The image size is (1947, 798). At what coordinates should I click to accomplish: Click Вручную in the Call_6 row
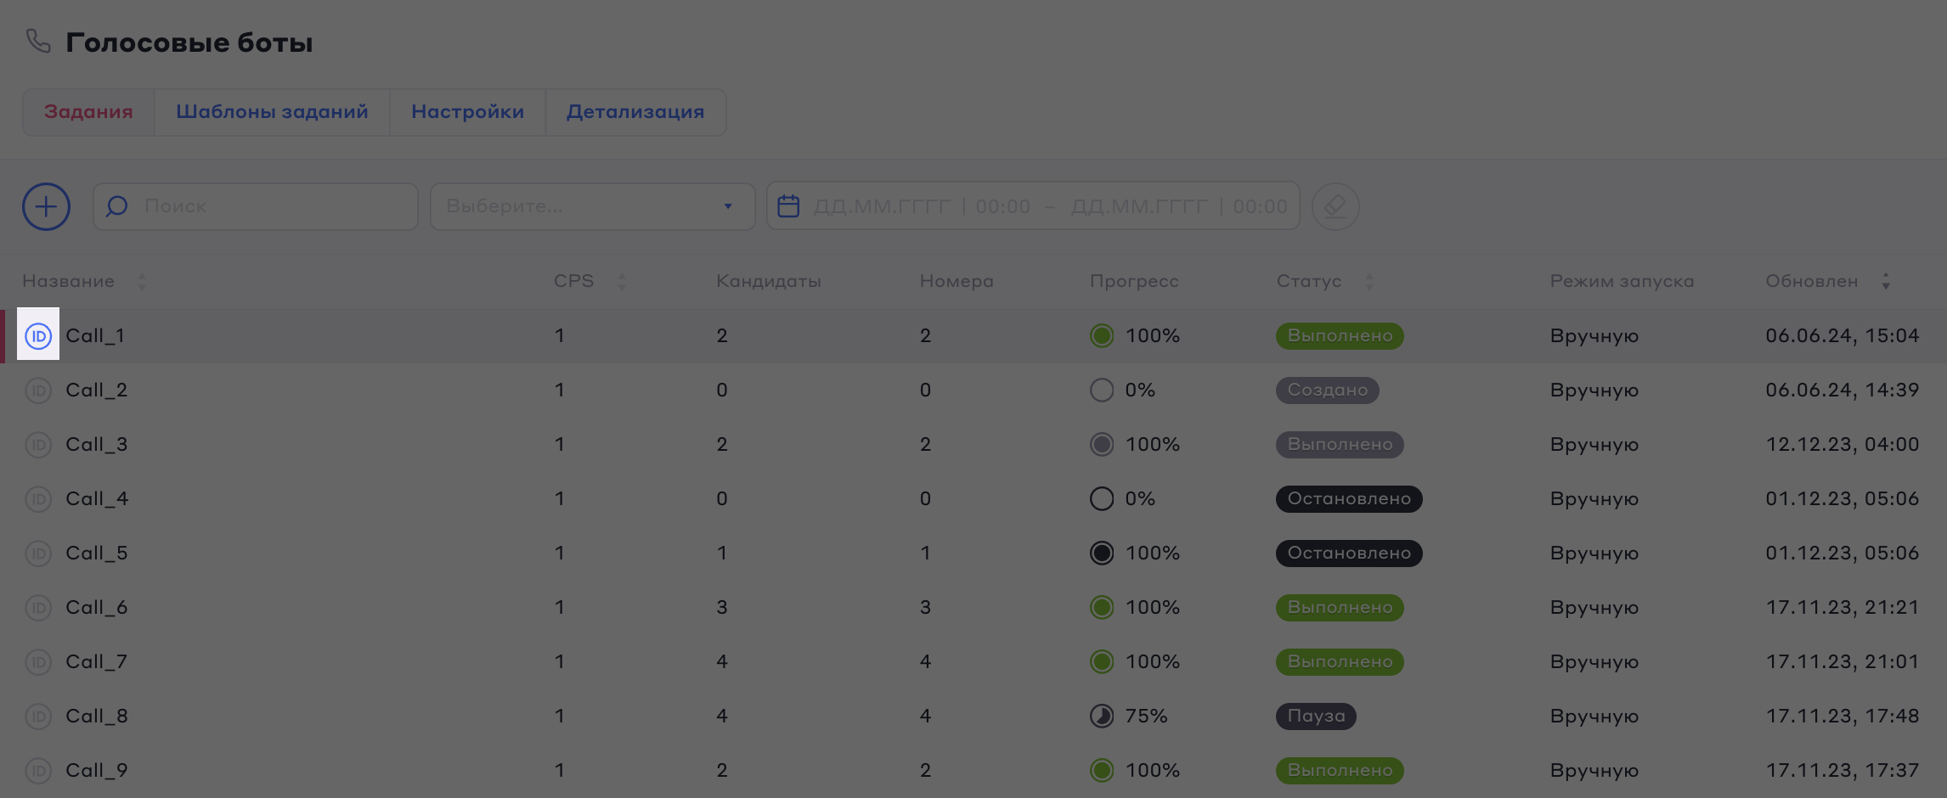tap(1594, 608)
